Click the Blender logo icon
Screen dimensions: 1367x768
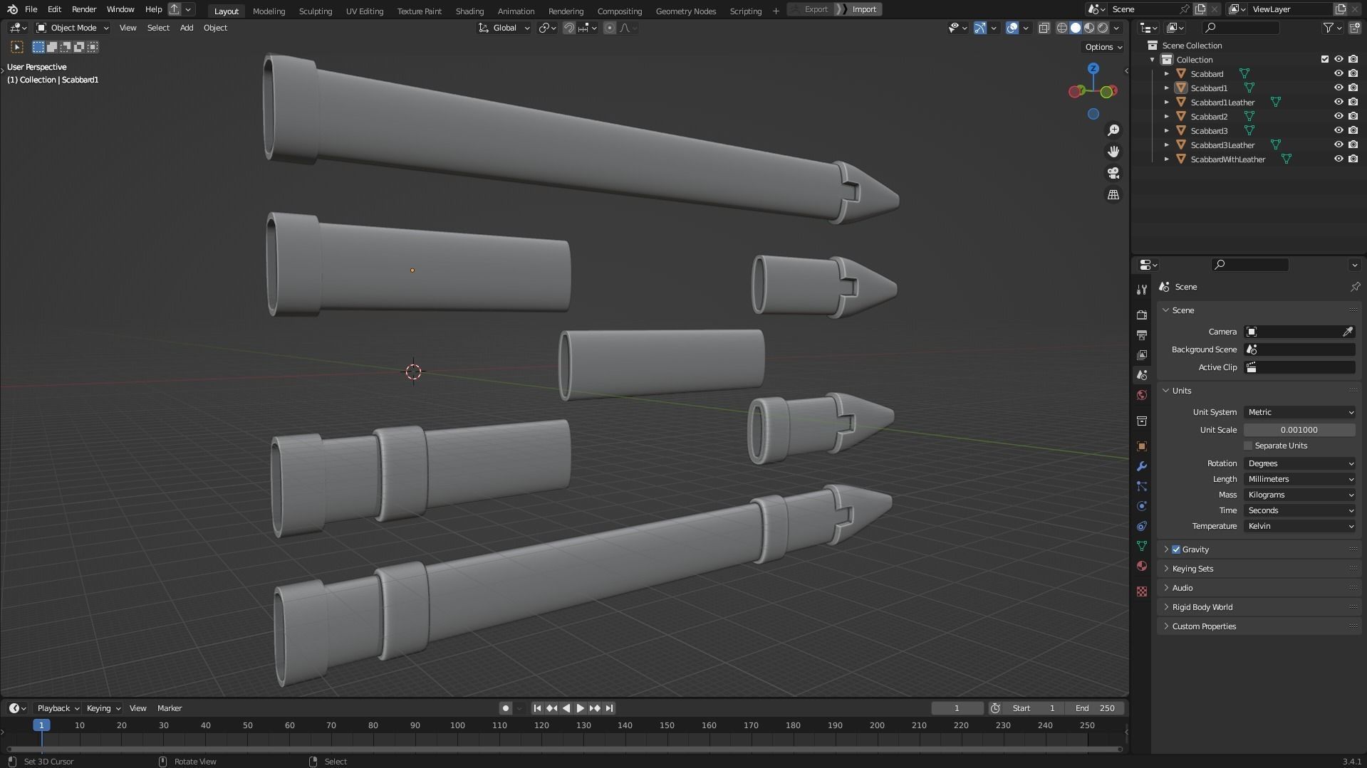[x=12, y=9]
